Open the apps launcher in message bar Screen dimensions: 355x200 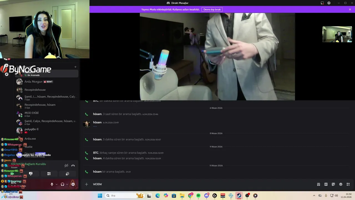(x=348, y=184)
